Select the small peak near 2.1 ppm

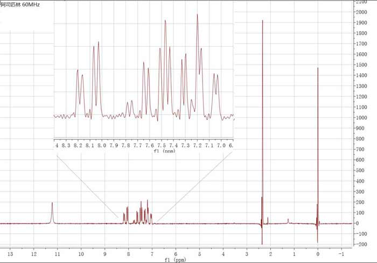tap(268, 219)
